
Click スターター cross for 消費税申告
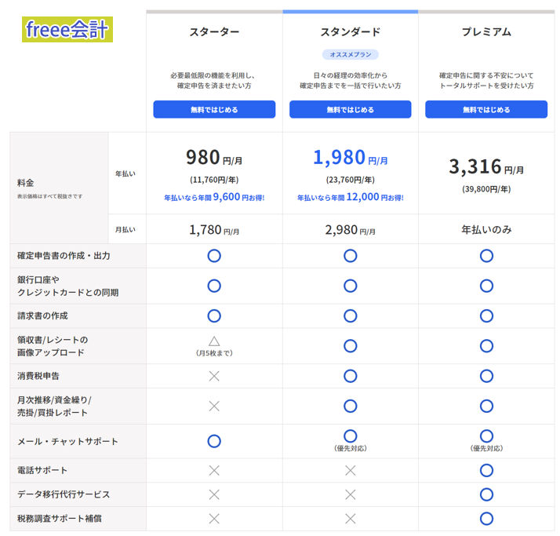(214, 376)
